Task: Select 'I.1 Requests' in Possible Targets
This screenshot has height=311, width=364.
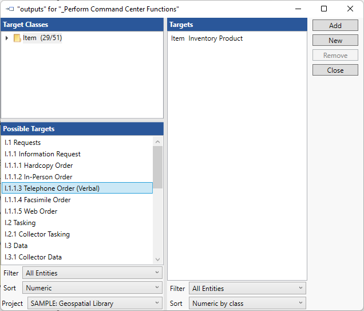Action: click(x=23, y=143)
